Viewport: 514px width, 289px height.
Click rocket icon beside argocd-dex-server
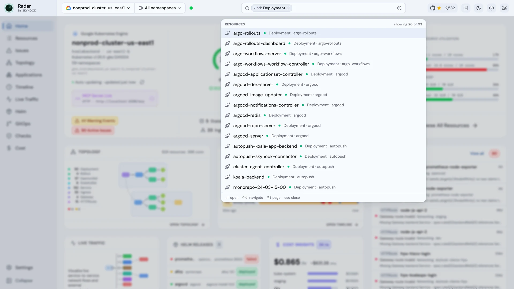(x=227, y=85)
